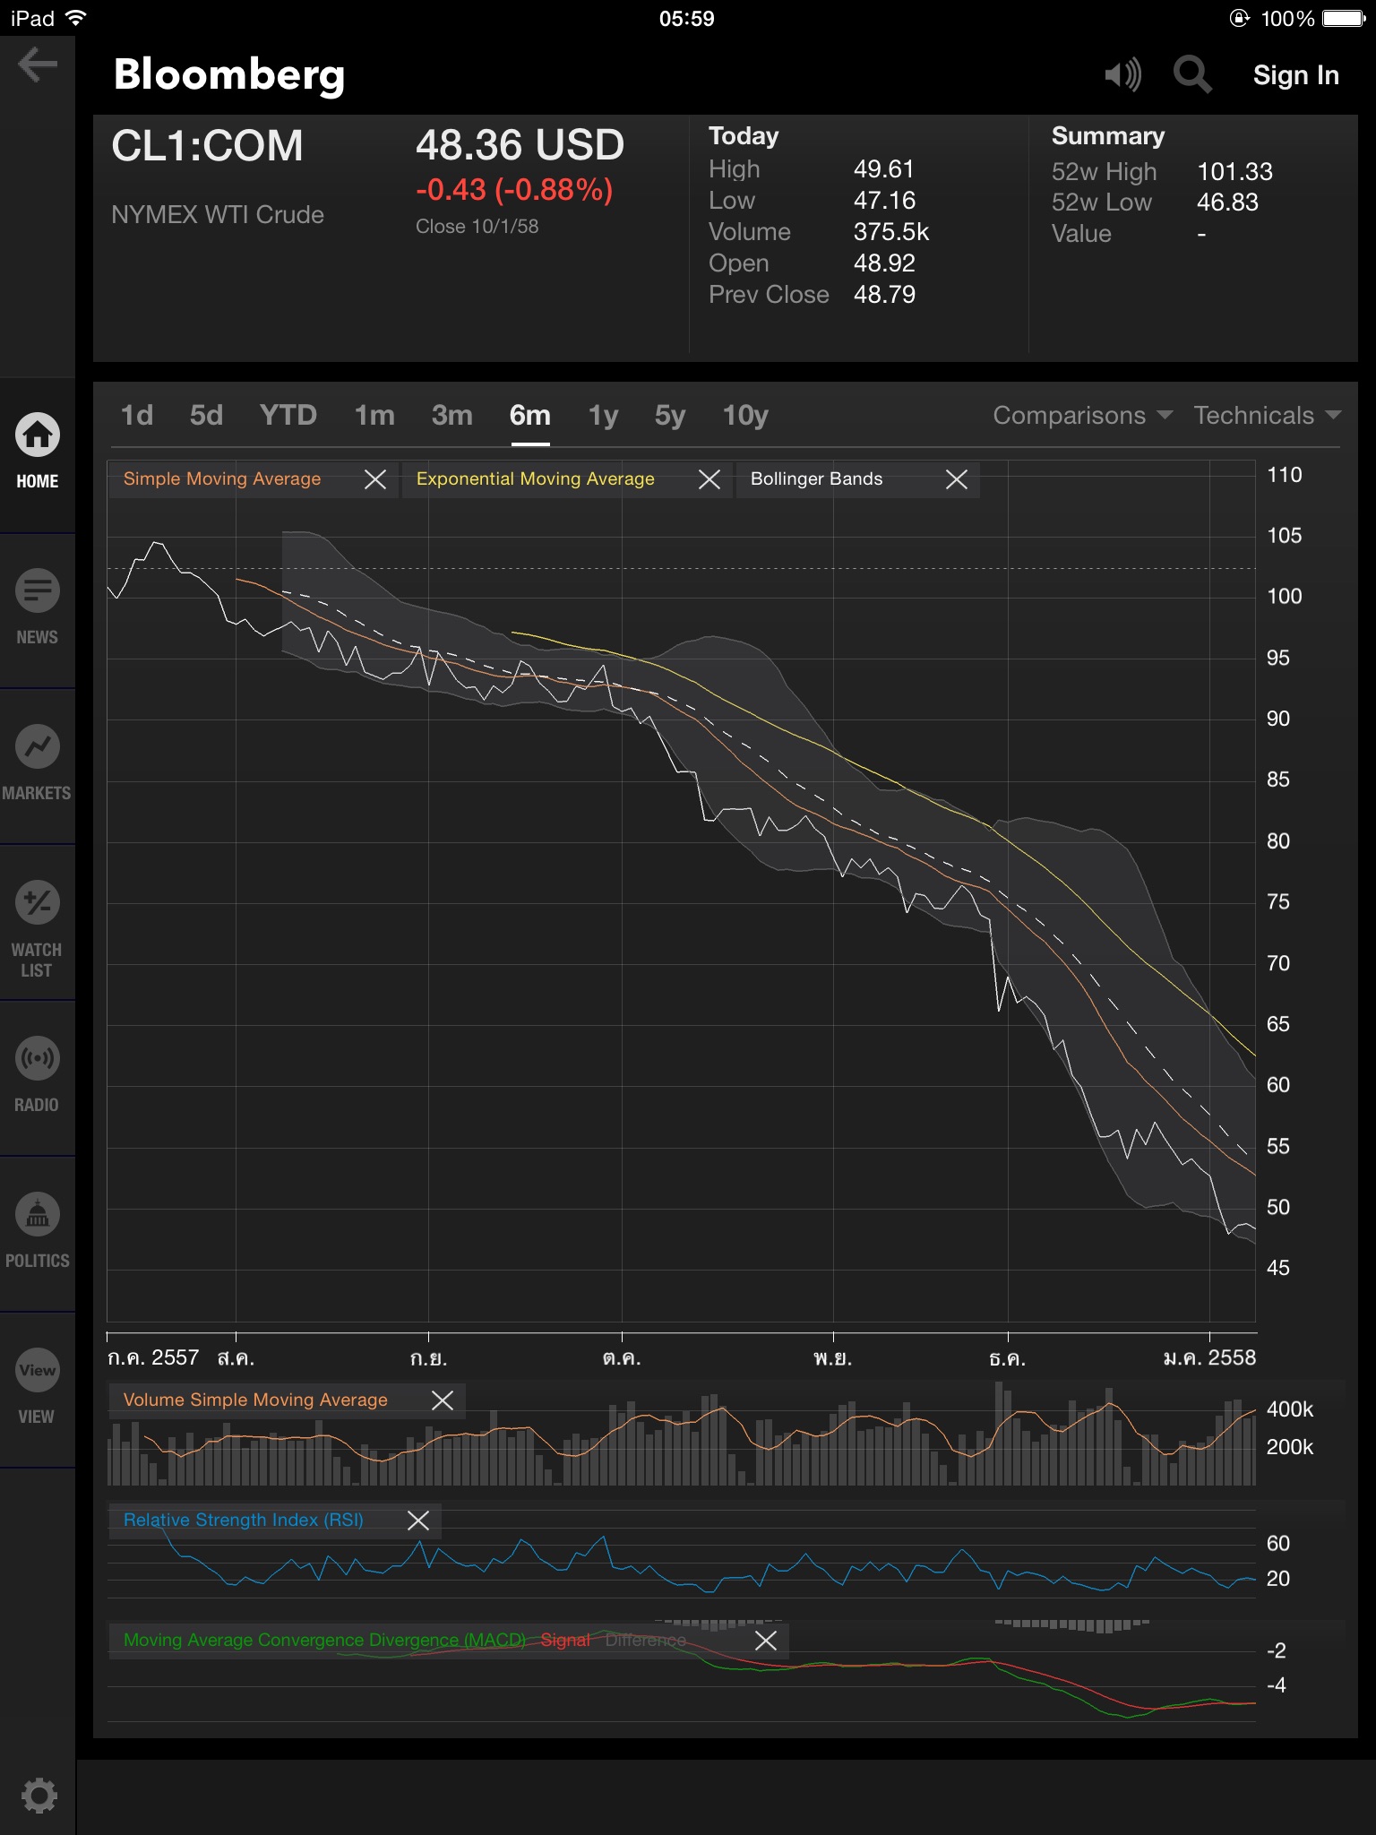Switch chart range to 1y

(x=603, y=415)
